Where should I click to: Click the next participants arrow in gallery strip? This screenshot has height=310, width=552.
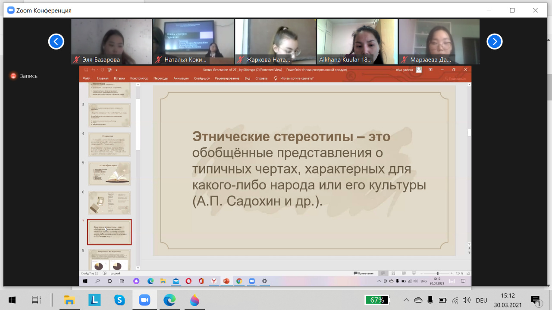(495, 41)
